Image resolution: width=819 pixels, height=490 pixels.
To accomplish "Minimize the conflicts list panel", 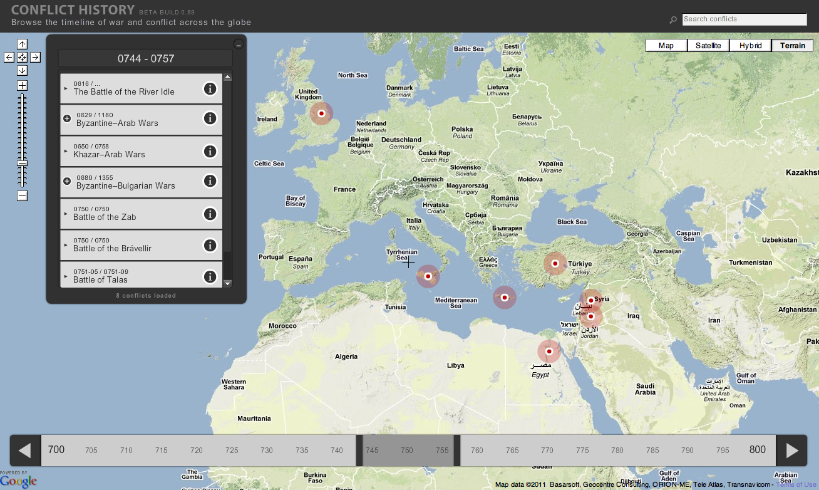I will click(238, 44).
